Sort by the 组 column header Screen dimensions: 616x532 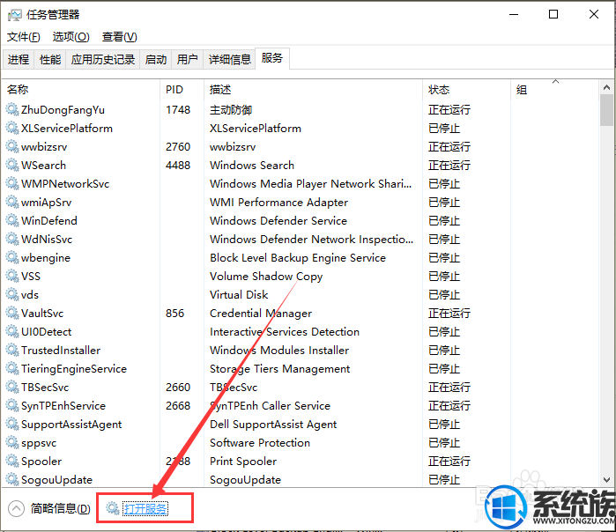[554, 90]
